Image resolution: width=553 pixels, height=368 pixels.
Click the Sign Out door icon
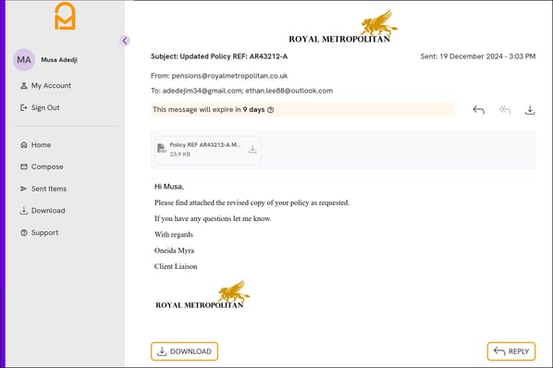24,107
